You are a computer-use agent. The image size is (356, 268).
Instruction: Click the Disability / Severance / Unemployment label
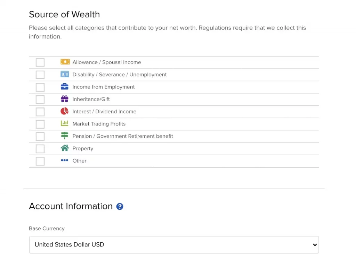tap(119, 75)
